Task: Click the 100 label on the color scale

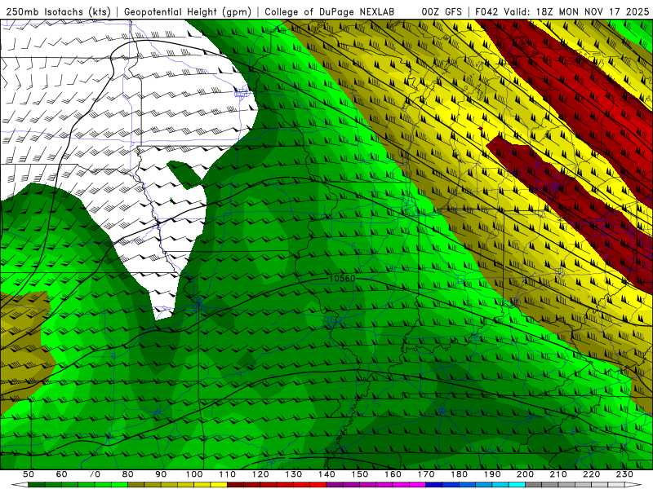Action: pos(194,474)
